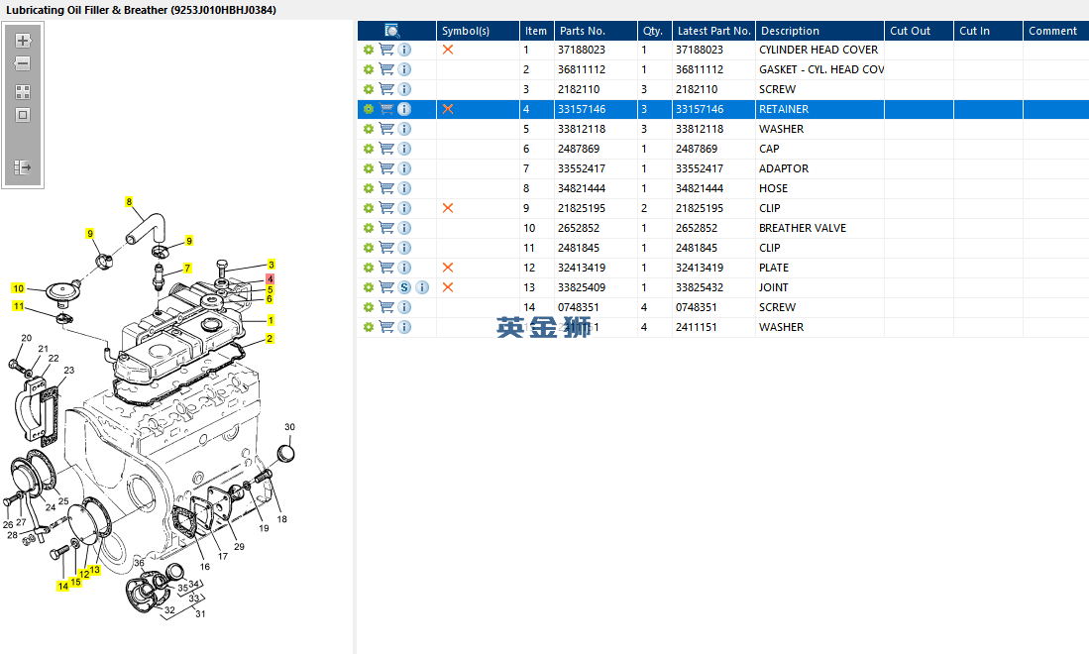Click the Comment column header
The width and height of the screenshot is (1089, 654).
click(1055, 31)
